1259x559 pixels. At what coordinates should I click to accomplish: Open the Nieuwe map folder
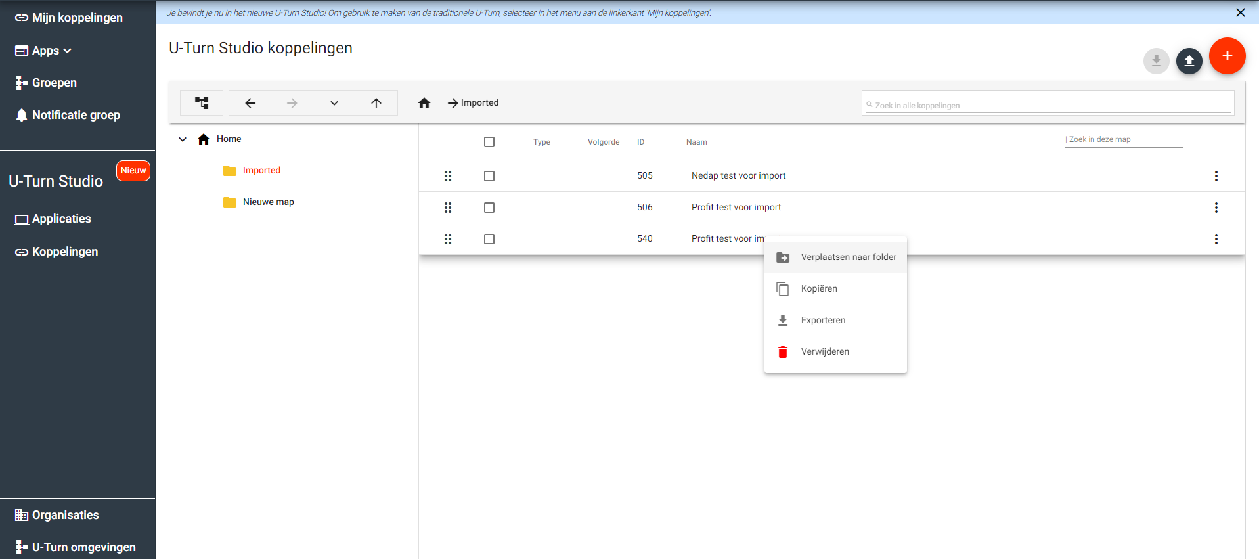[268, 202]
